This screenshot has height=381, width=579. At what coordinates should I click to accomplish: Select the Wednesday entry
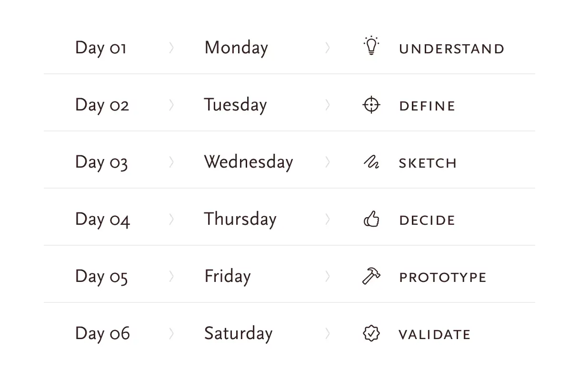coord(249,162)
